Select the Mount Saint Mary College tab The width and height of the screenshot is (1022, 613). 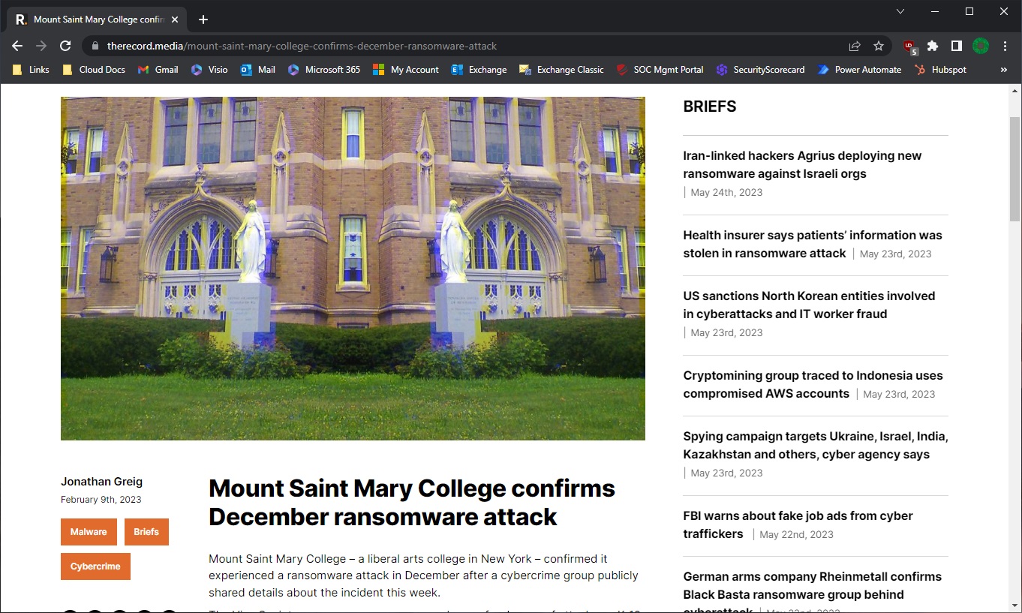(x=95, y=20)
